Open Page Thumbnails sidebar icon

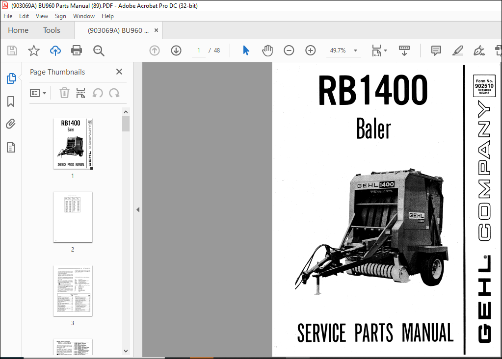tap(11, 78)
